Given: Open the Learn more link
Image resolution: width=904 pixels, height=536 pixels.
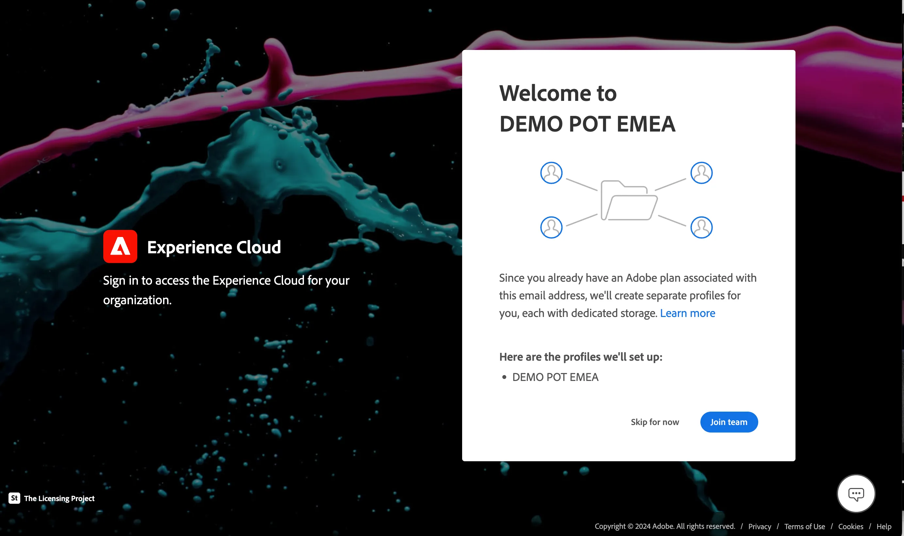Looking at the screenshot, I should [687, 313].
